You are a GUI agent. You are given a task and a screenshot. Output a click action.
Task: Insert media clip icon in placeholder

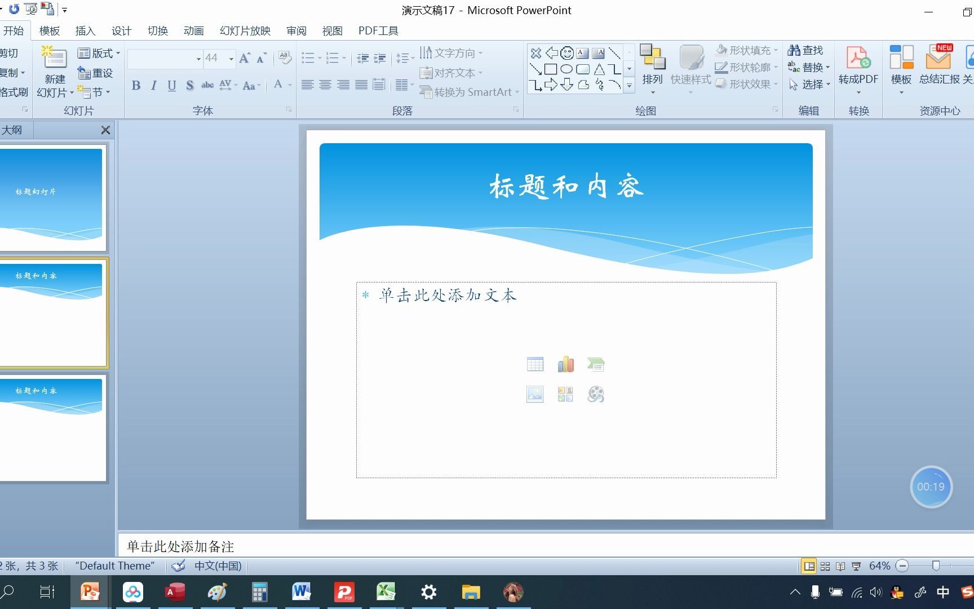point(596,394)
